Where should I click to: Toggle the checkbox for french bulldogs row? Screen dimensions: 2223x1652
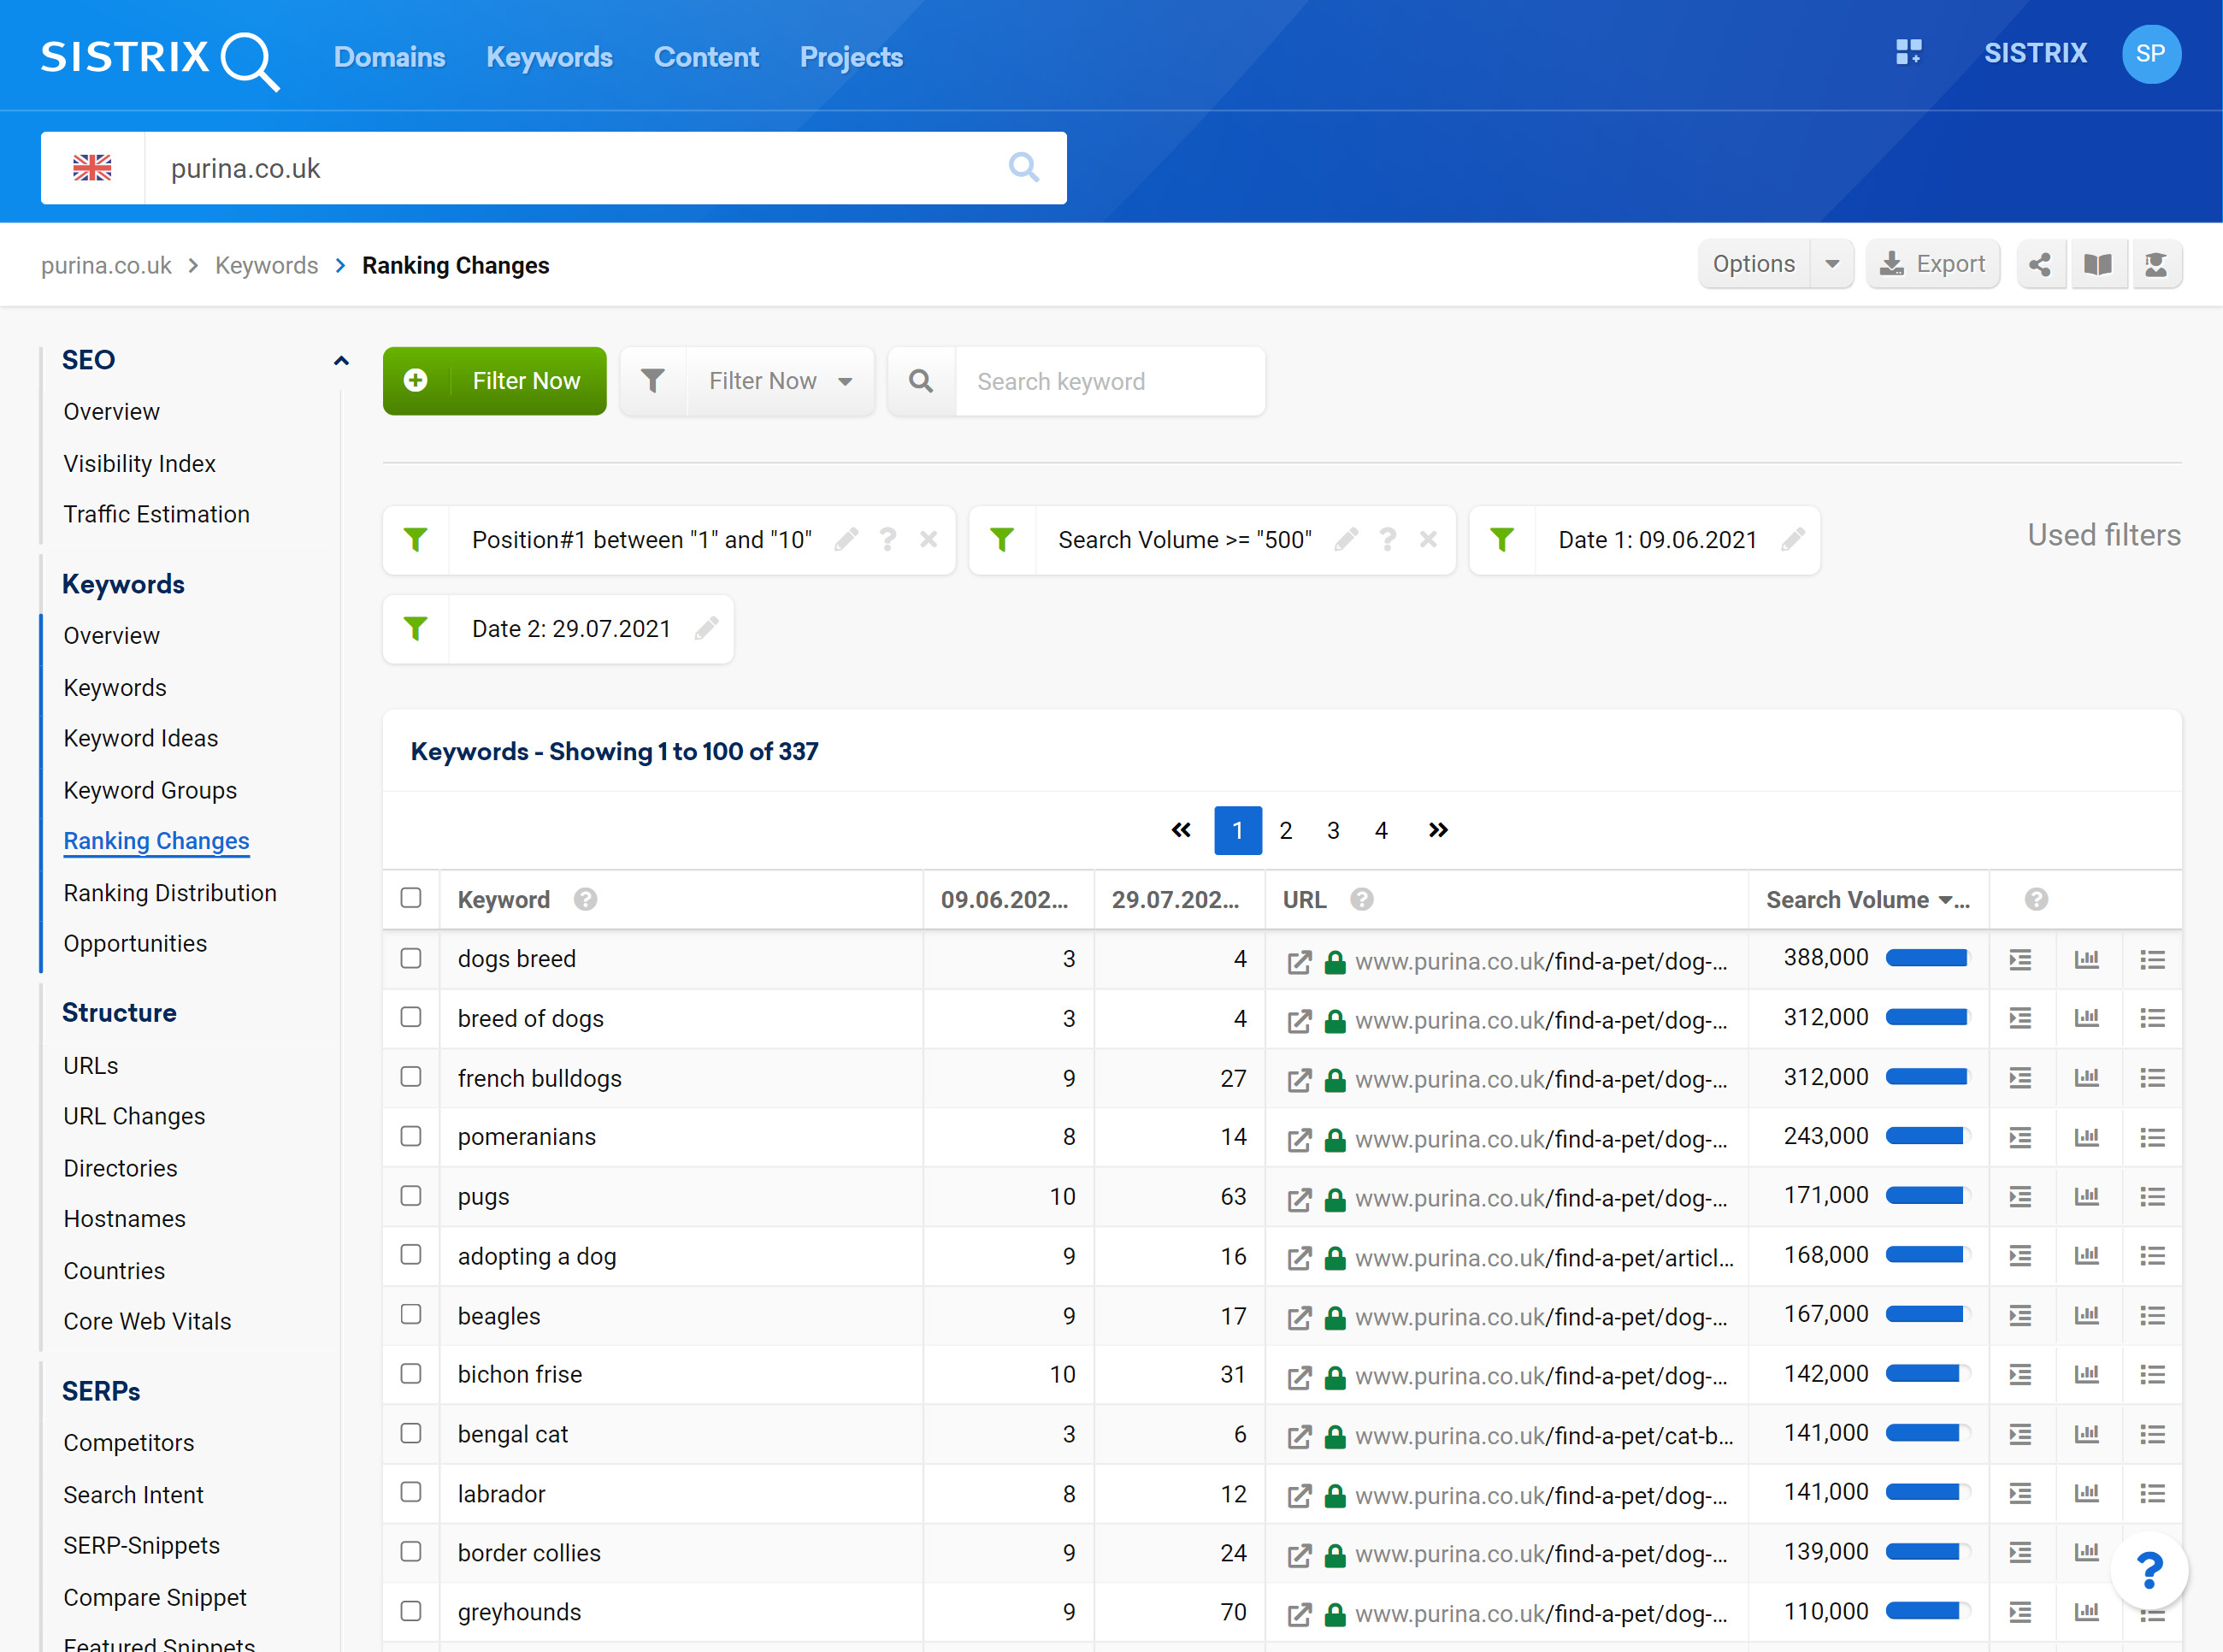click(x=411, y=1076)
